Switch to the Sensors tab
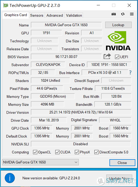Image resolution: width=138 pixels, height=187 pixels. 37,16
